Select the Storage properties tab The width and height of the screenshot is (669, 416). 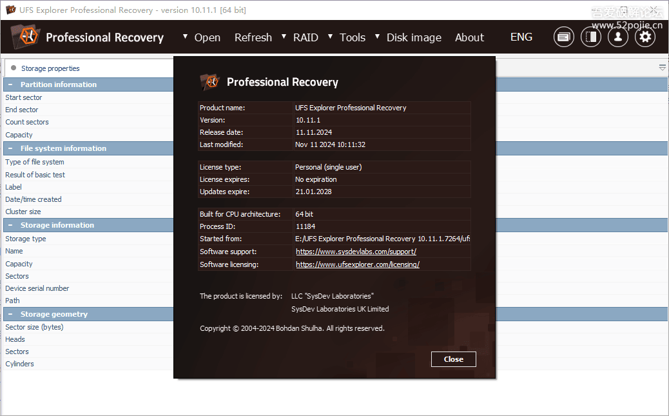(50, 68)
